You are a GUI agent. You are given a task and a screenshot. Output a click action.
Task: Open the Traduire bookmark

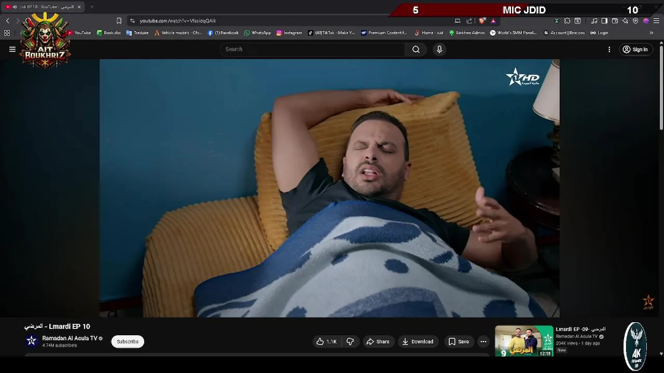coord(137,33)
